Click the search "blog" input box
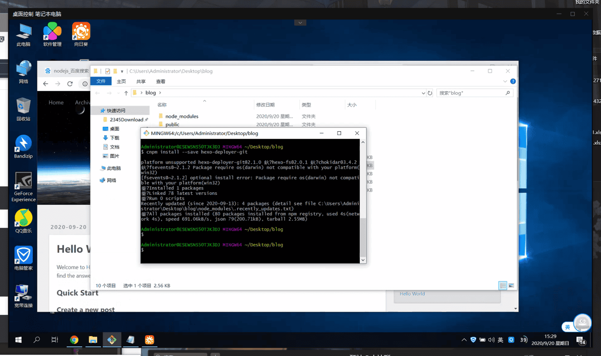This screenshot has height=356, width=601. [470, 93]
